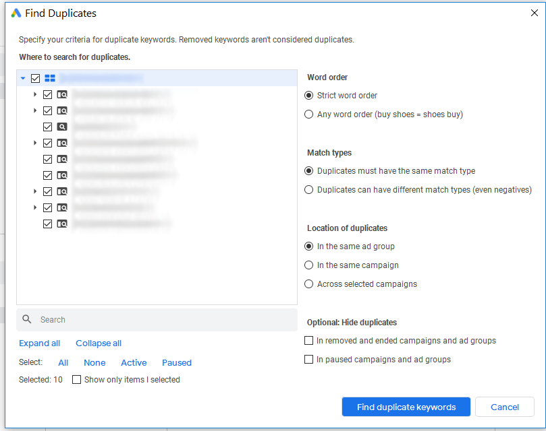Check In paused campaigns and ad groups

[308, 359]
